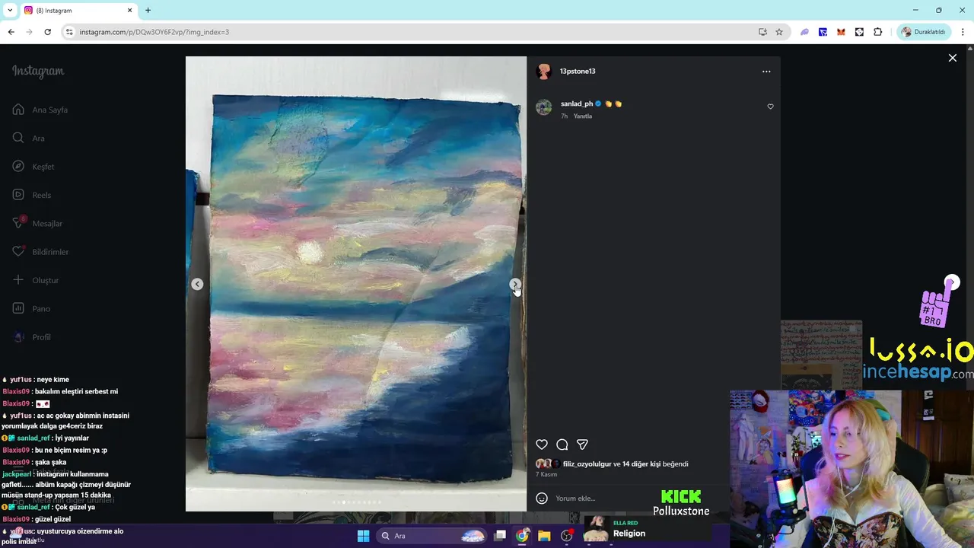
Task: Click the address bar URL
Action: pos(154,32)
